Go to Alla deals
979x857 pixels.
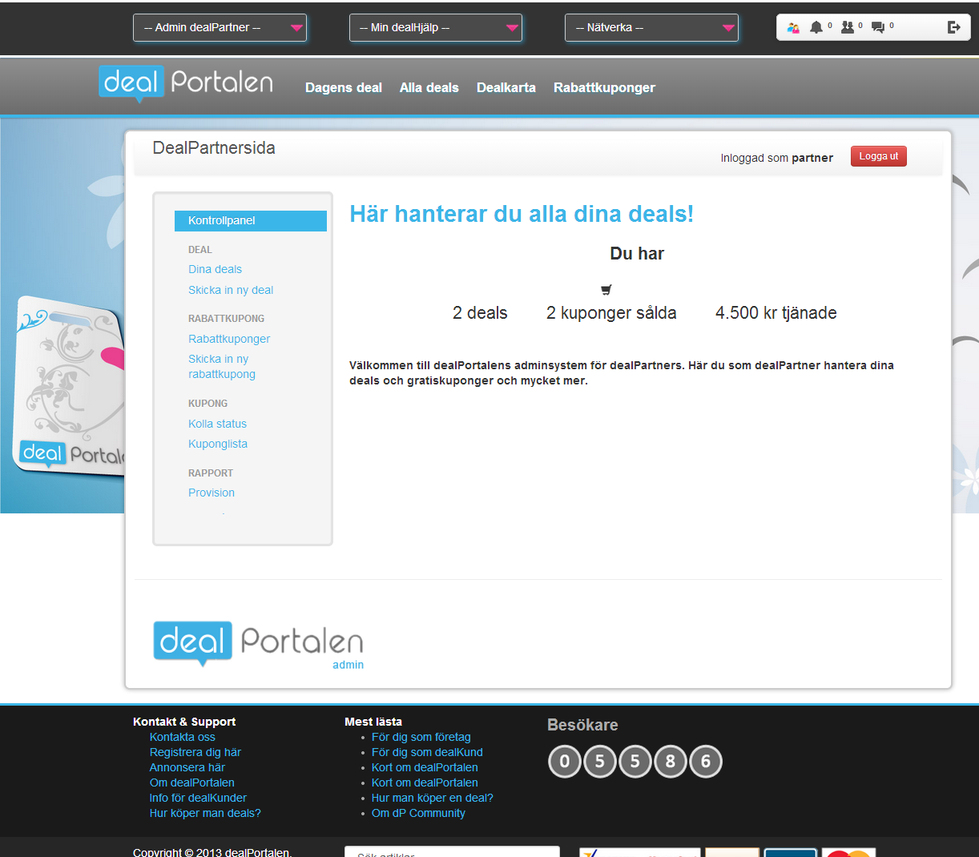429,87
